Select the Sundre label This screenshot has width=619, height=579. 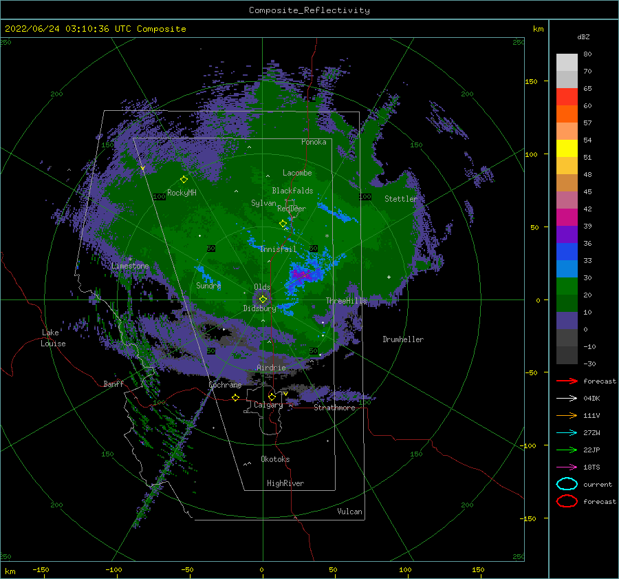[x=208, y=285]
